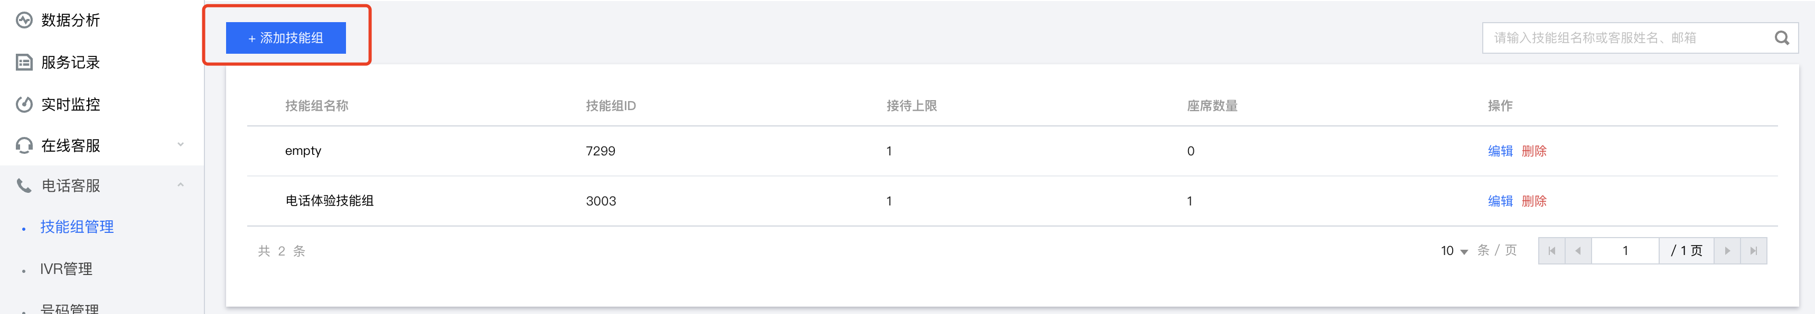
Task: Open IVR管理 in the sidebar
Action: [66, 269]
